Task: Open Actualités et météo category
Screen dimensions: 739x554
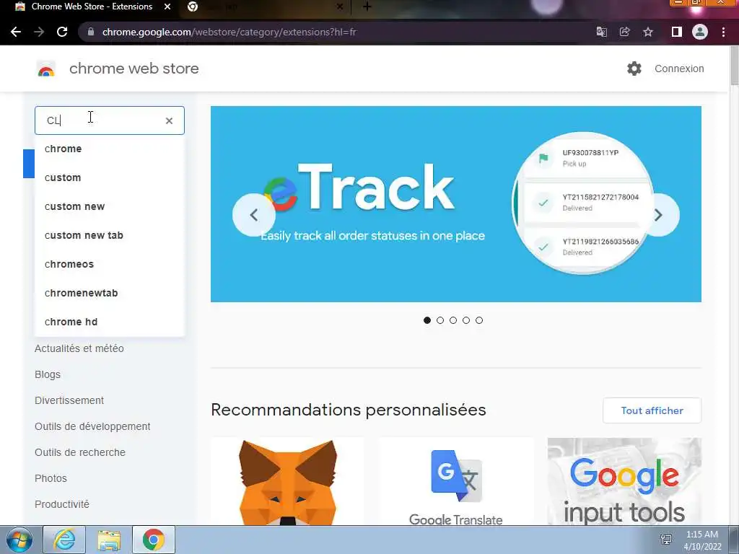Action: (79, 348)
